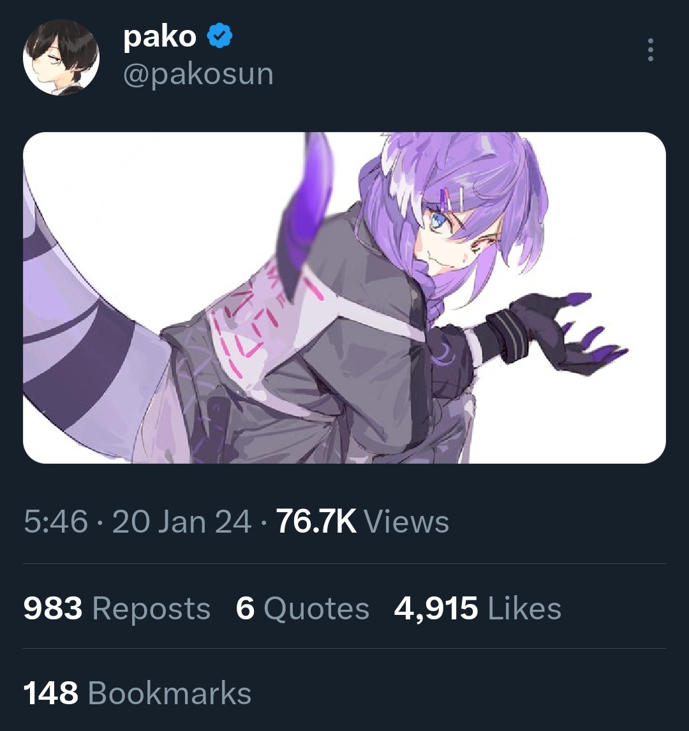Open the display name "pako"

click(160, 36)
